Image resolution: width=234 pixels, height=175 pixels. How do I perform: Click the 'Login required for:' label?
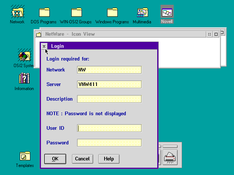click(68, 59)
